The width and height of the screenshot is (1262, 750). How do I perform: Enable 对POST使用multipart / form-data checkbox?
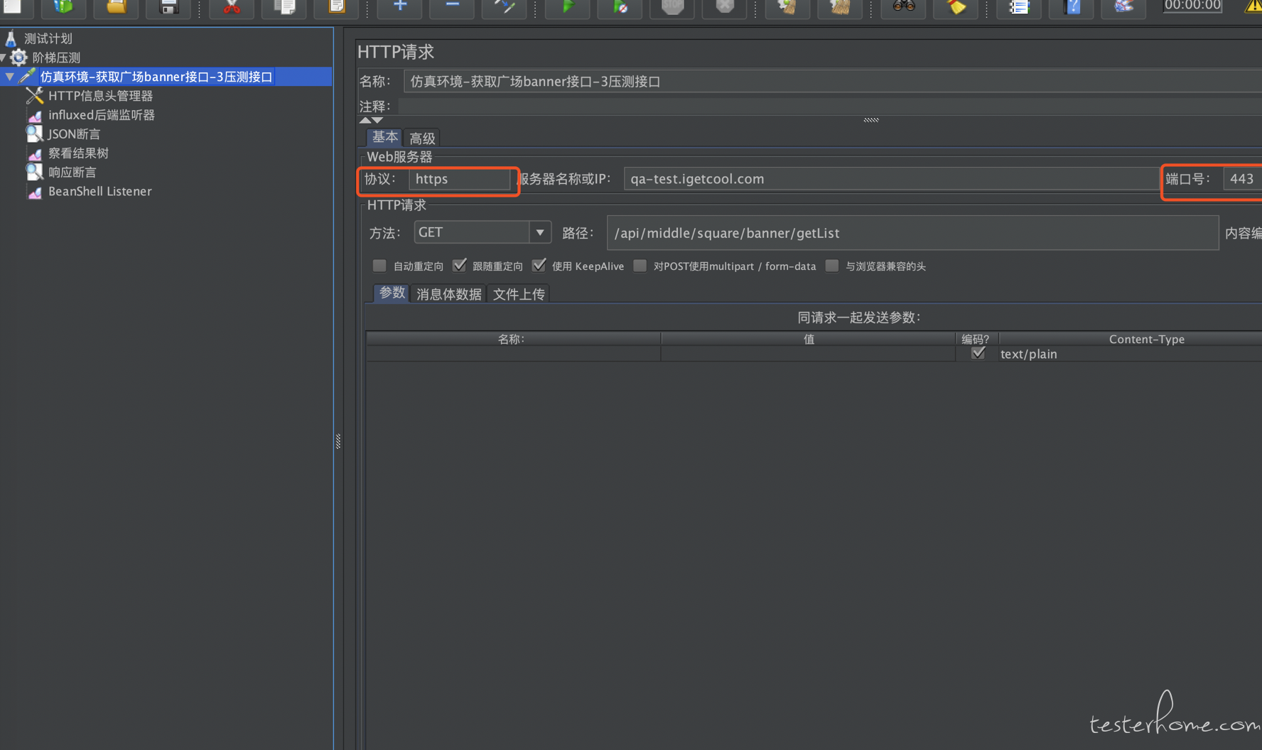pyautogui.click(x=640, y=266)
